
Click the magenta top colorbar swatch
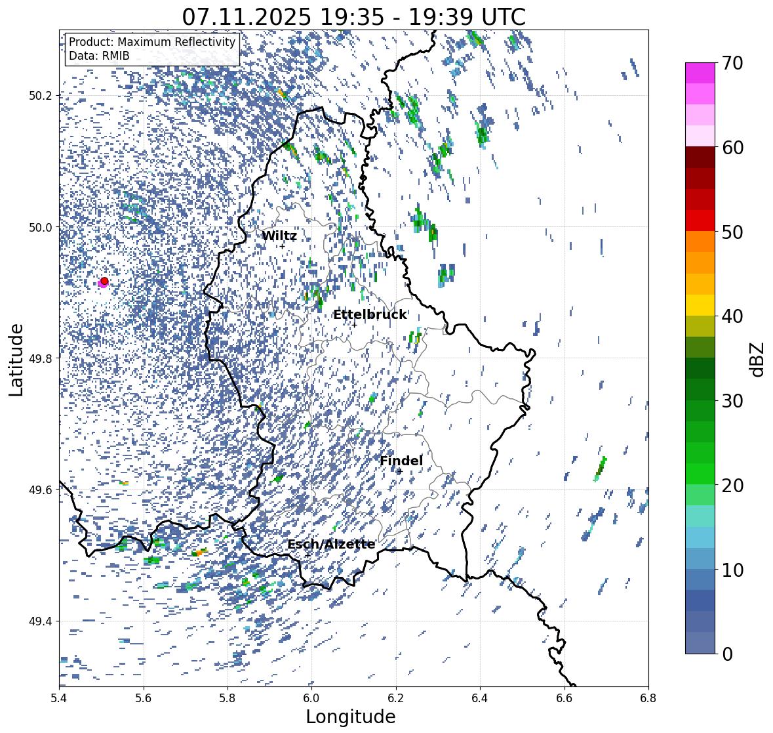tap(700, 73)
